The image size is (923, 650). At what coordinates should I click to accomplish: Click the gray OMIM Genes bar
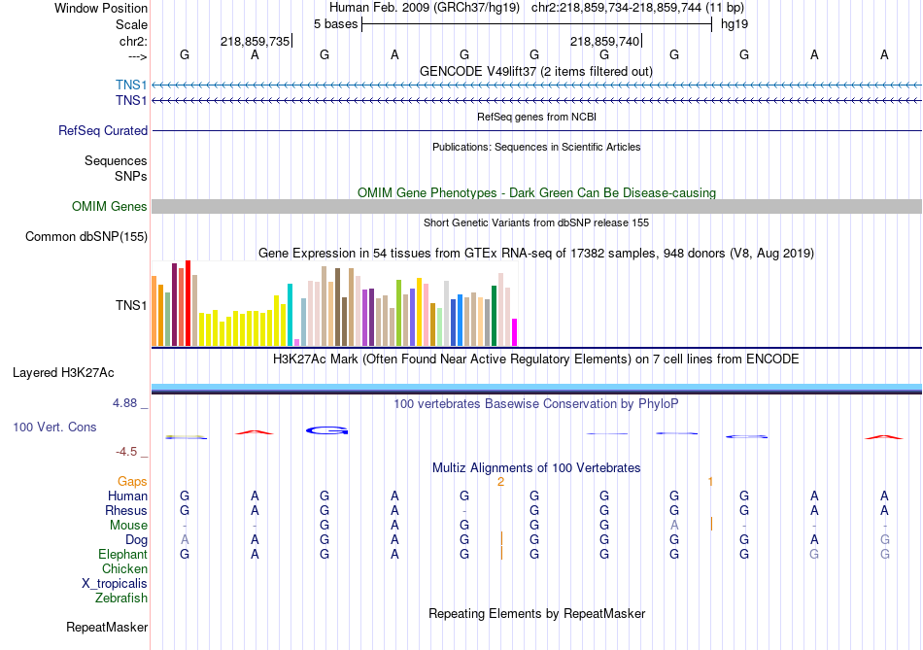coord(536,206)
